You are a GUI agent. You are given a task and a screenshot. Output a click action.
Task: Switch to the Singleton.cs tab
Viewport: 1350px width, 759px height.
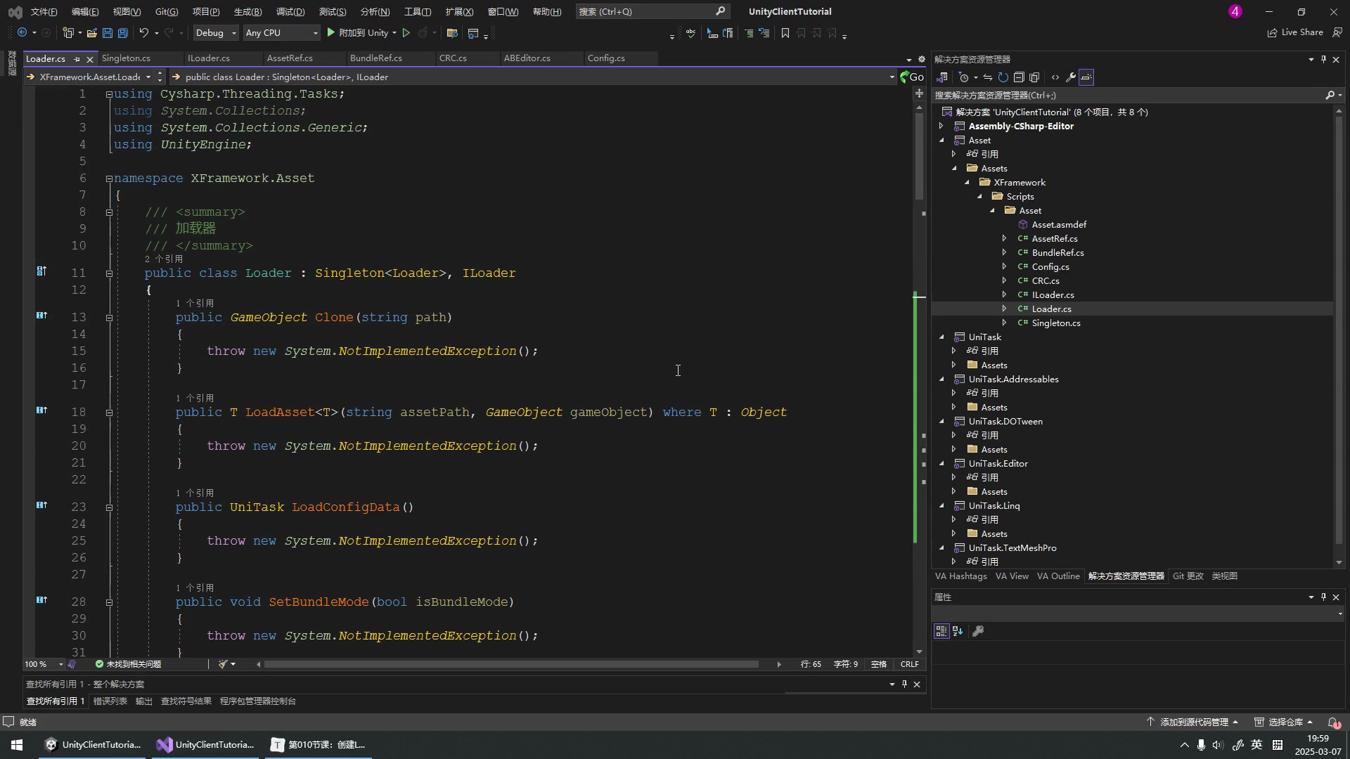pyautogui.click(x=127, y=58)
